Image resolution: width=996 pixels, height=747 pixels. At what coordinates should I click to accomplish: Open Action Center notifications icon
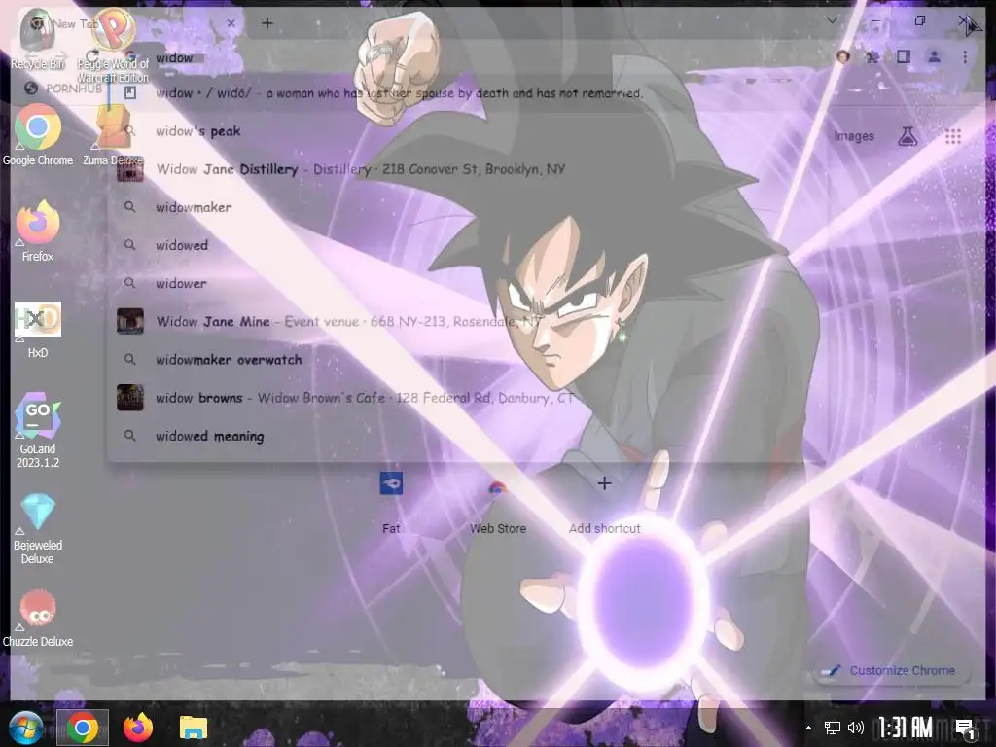pyautogui.click(x=965, y=728)
